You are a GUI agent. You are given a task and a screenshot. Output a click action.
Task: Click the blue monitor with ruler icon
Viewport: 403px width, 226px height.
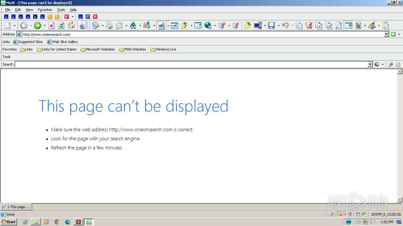(x=258, y=25)
